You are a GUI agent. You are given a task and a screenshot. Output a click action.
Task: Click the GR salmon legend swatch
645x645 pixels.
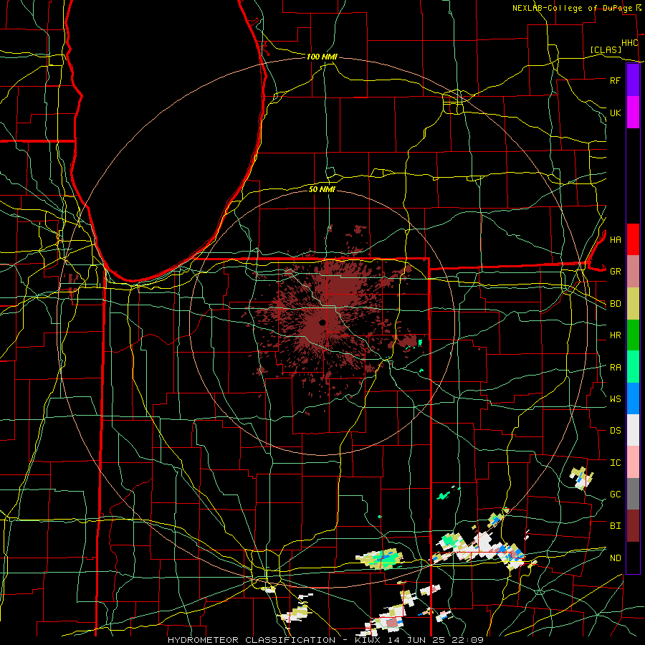633,272
